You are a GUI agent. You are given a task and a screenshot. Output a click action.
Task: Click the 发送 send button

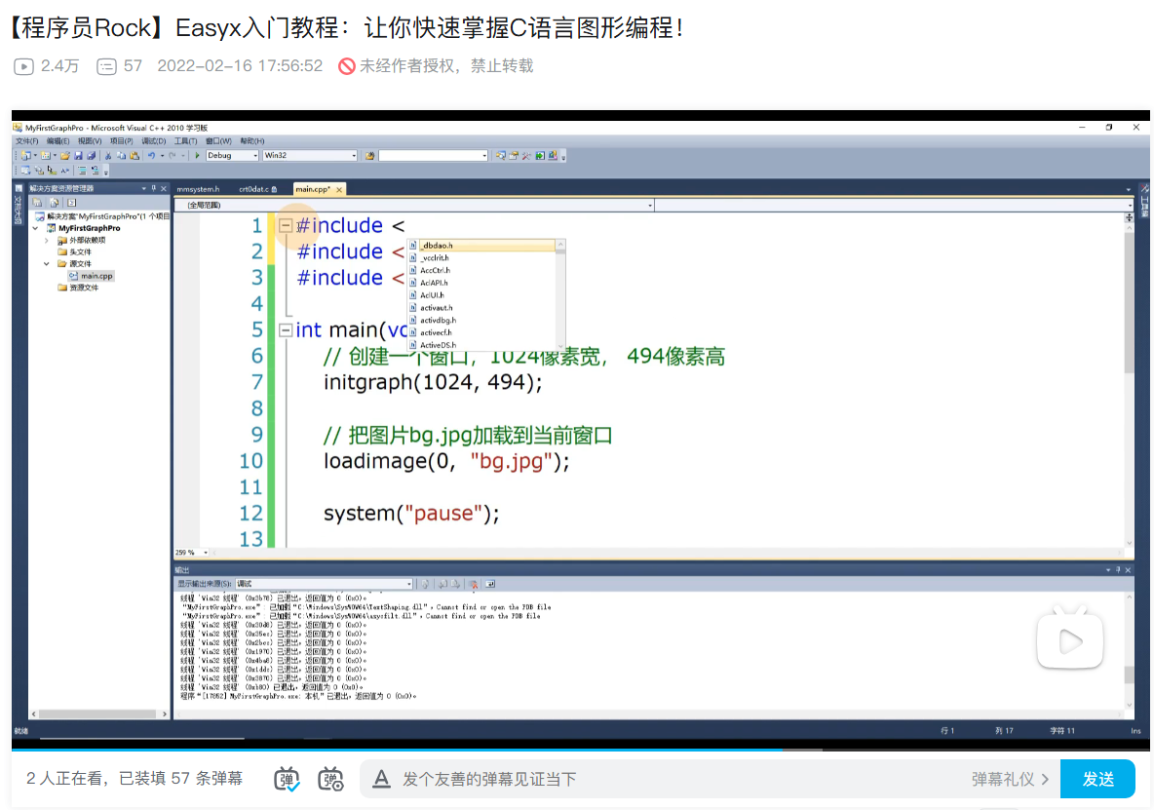1098,779
